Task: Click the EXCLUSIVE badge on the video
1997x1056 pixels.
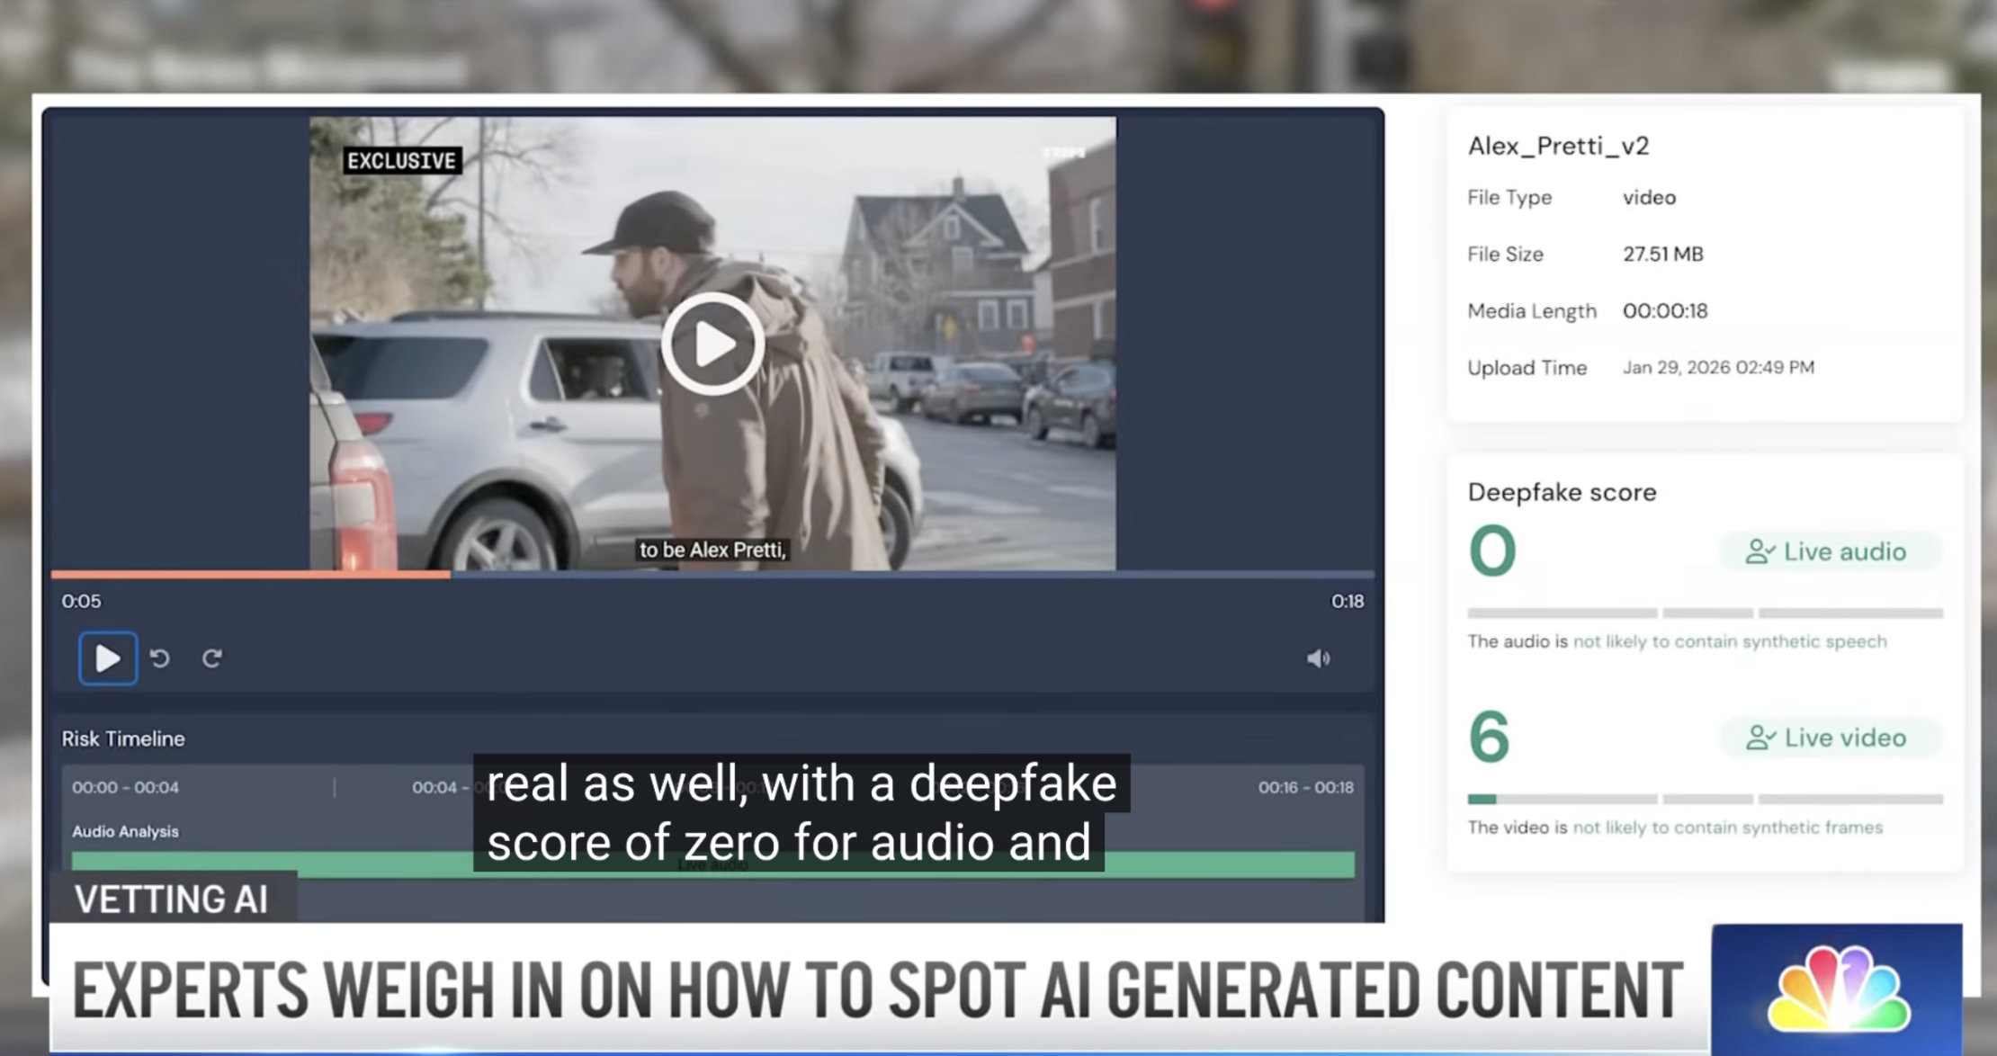Action: pos(402,161)
